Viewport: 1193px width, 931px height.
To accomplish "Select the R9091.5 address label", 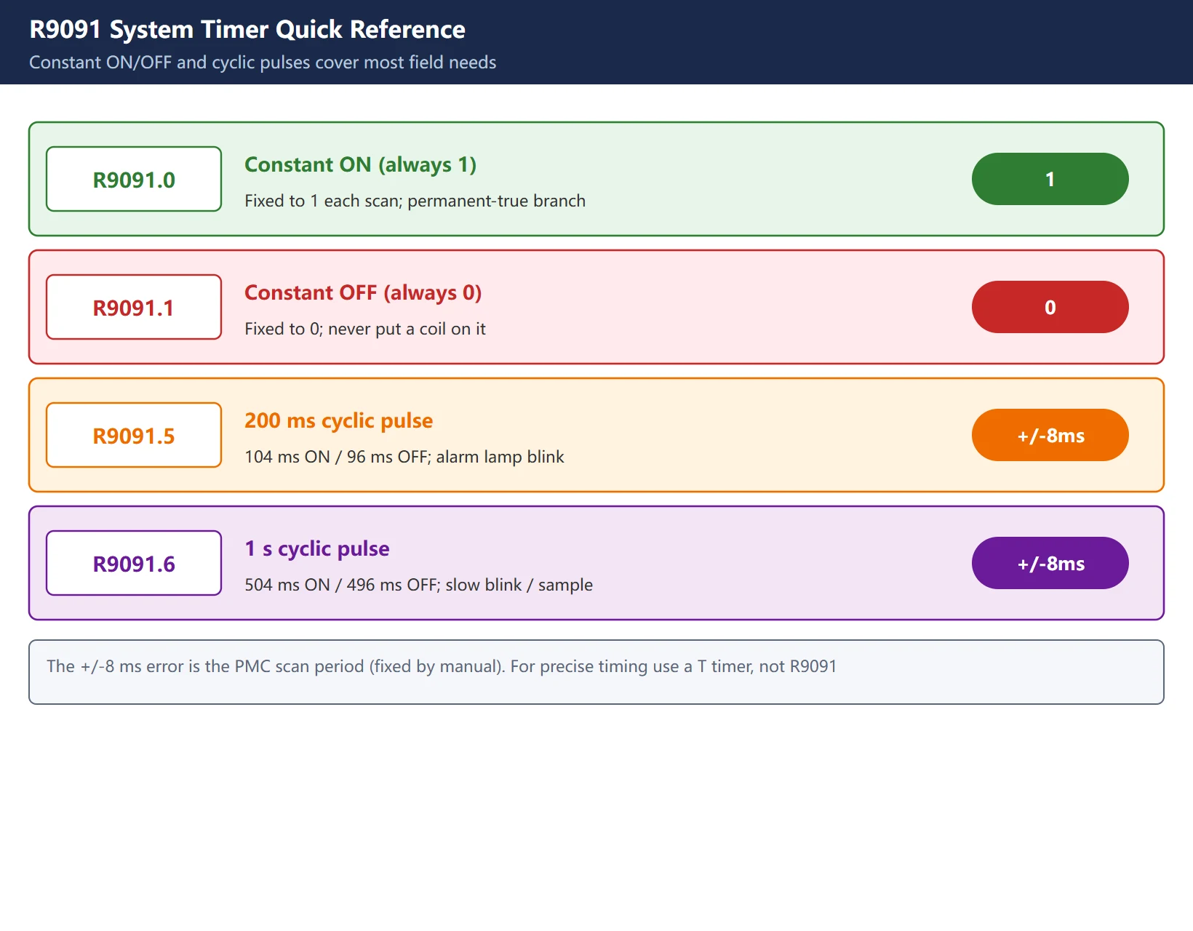I will click(x=134, y=435).
